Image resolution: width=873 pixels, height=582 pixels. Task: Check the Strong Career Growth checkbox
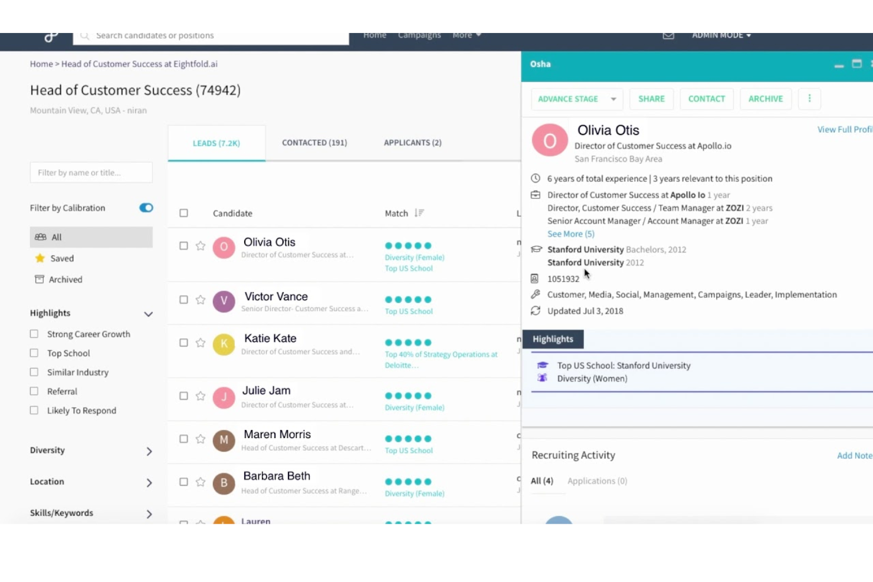point(34,334)
